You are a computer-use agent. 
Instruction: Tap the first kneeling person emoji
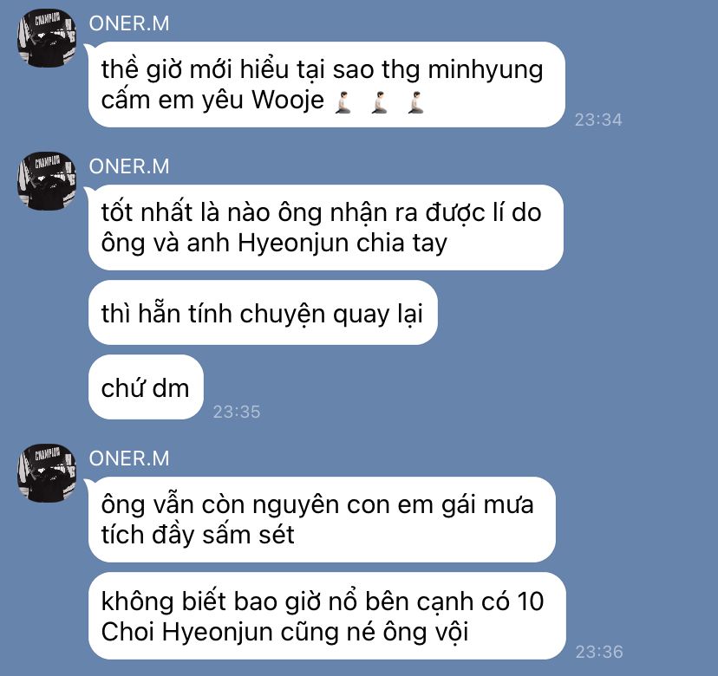coord(343,102)
